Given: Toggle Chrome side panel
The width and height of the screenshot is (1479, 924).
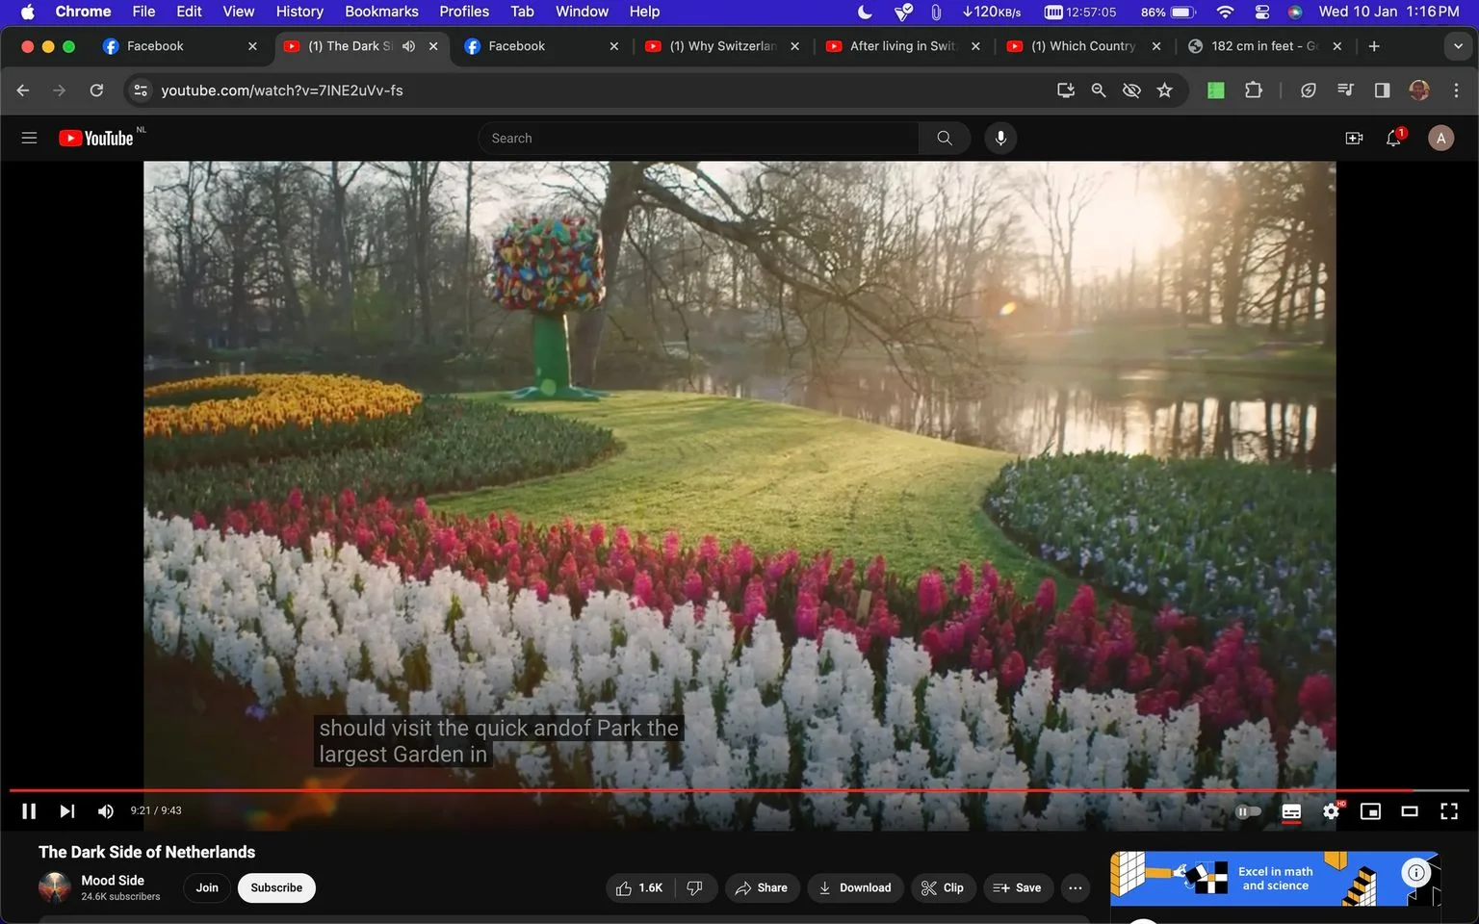Looking at the screenshot, I should 1382,90.
